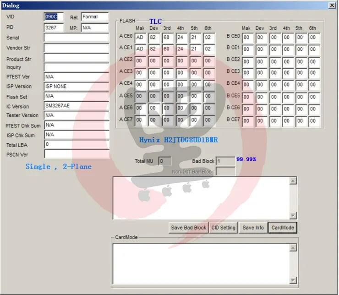The image size is (339, 295).
Task: Click up arrow of upper log scrollbar
Action: (293, 181)
